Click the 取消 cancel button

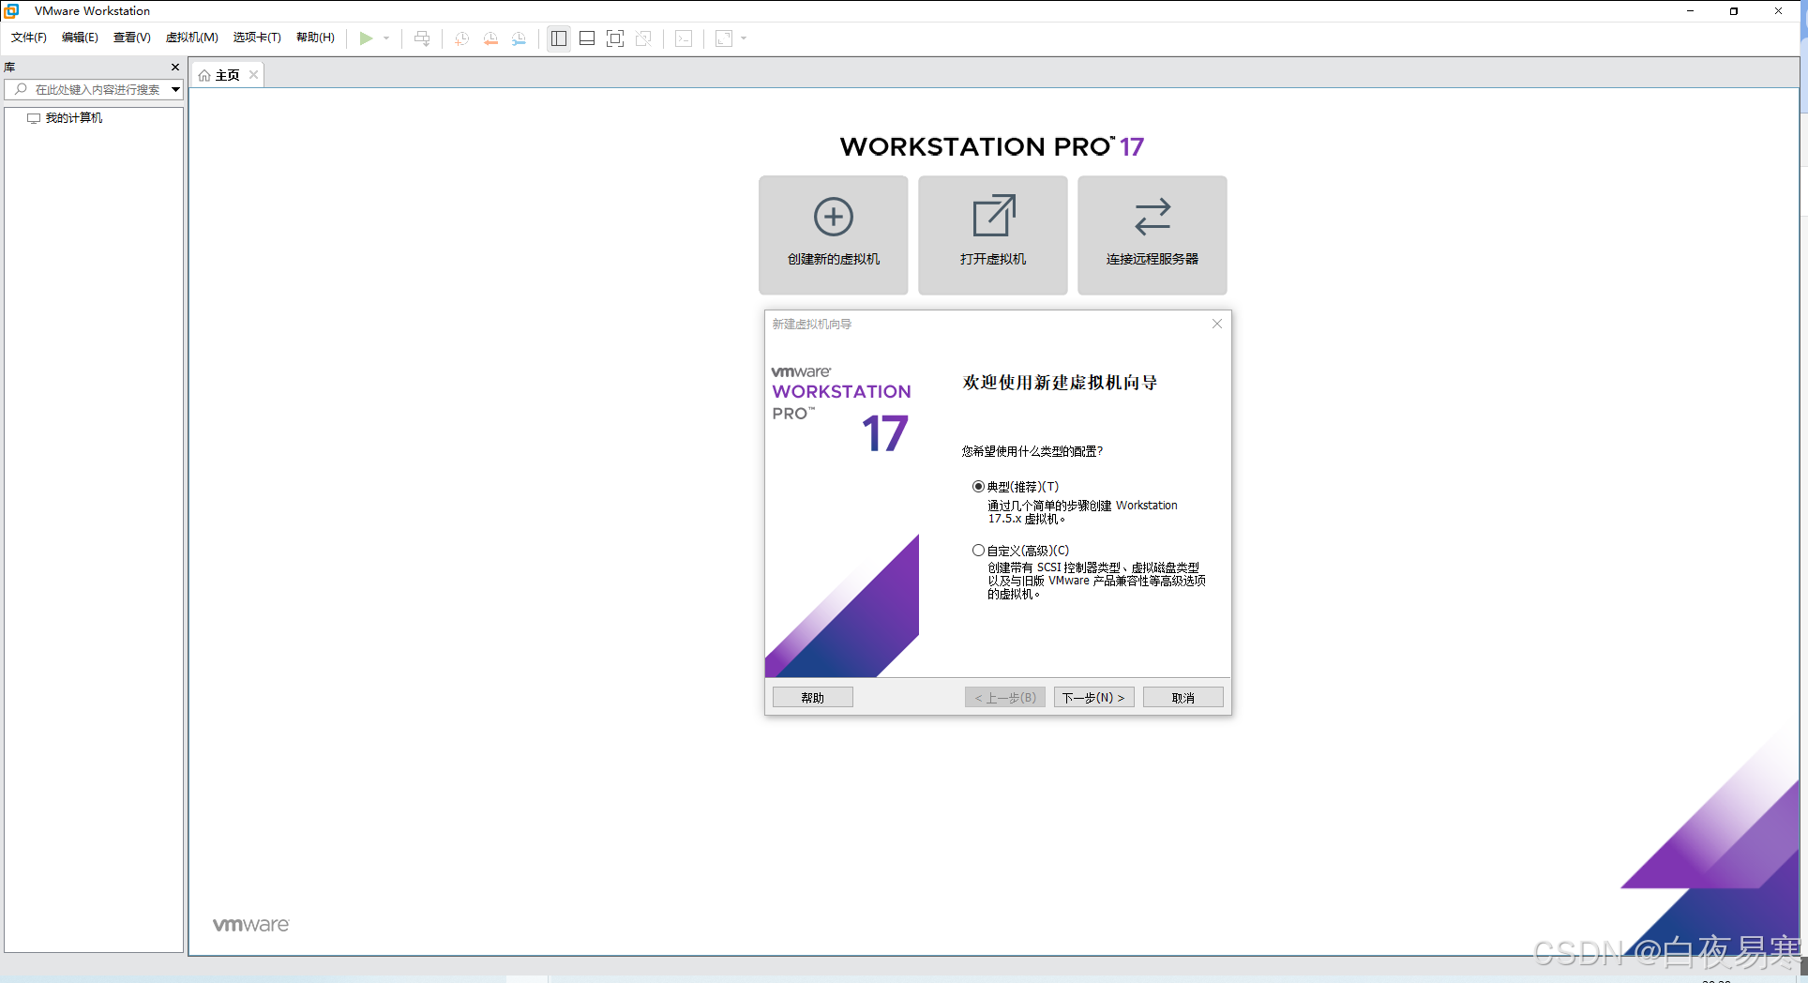[x=1183, y=698]
